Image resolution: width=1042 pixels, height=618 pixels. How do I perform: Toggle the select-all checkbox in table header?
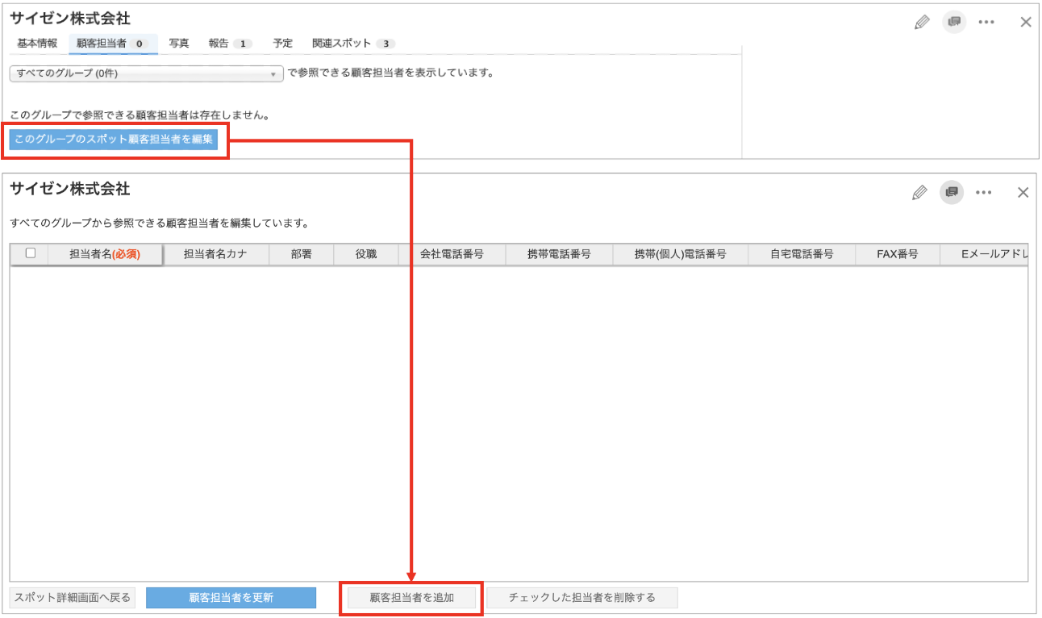click(x=31, y=253)
